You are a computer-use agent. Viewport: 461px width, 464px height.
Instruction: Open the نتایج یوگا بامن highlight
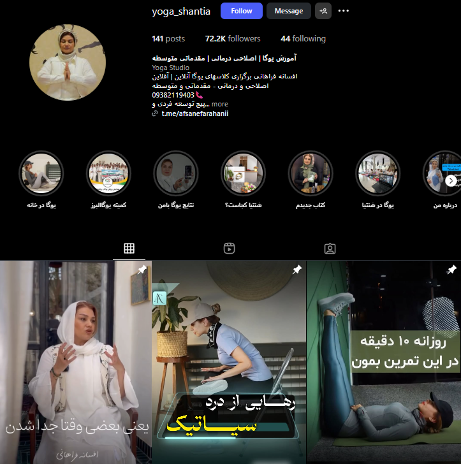pos(176,173)
